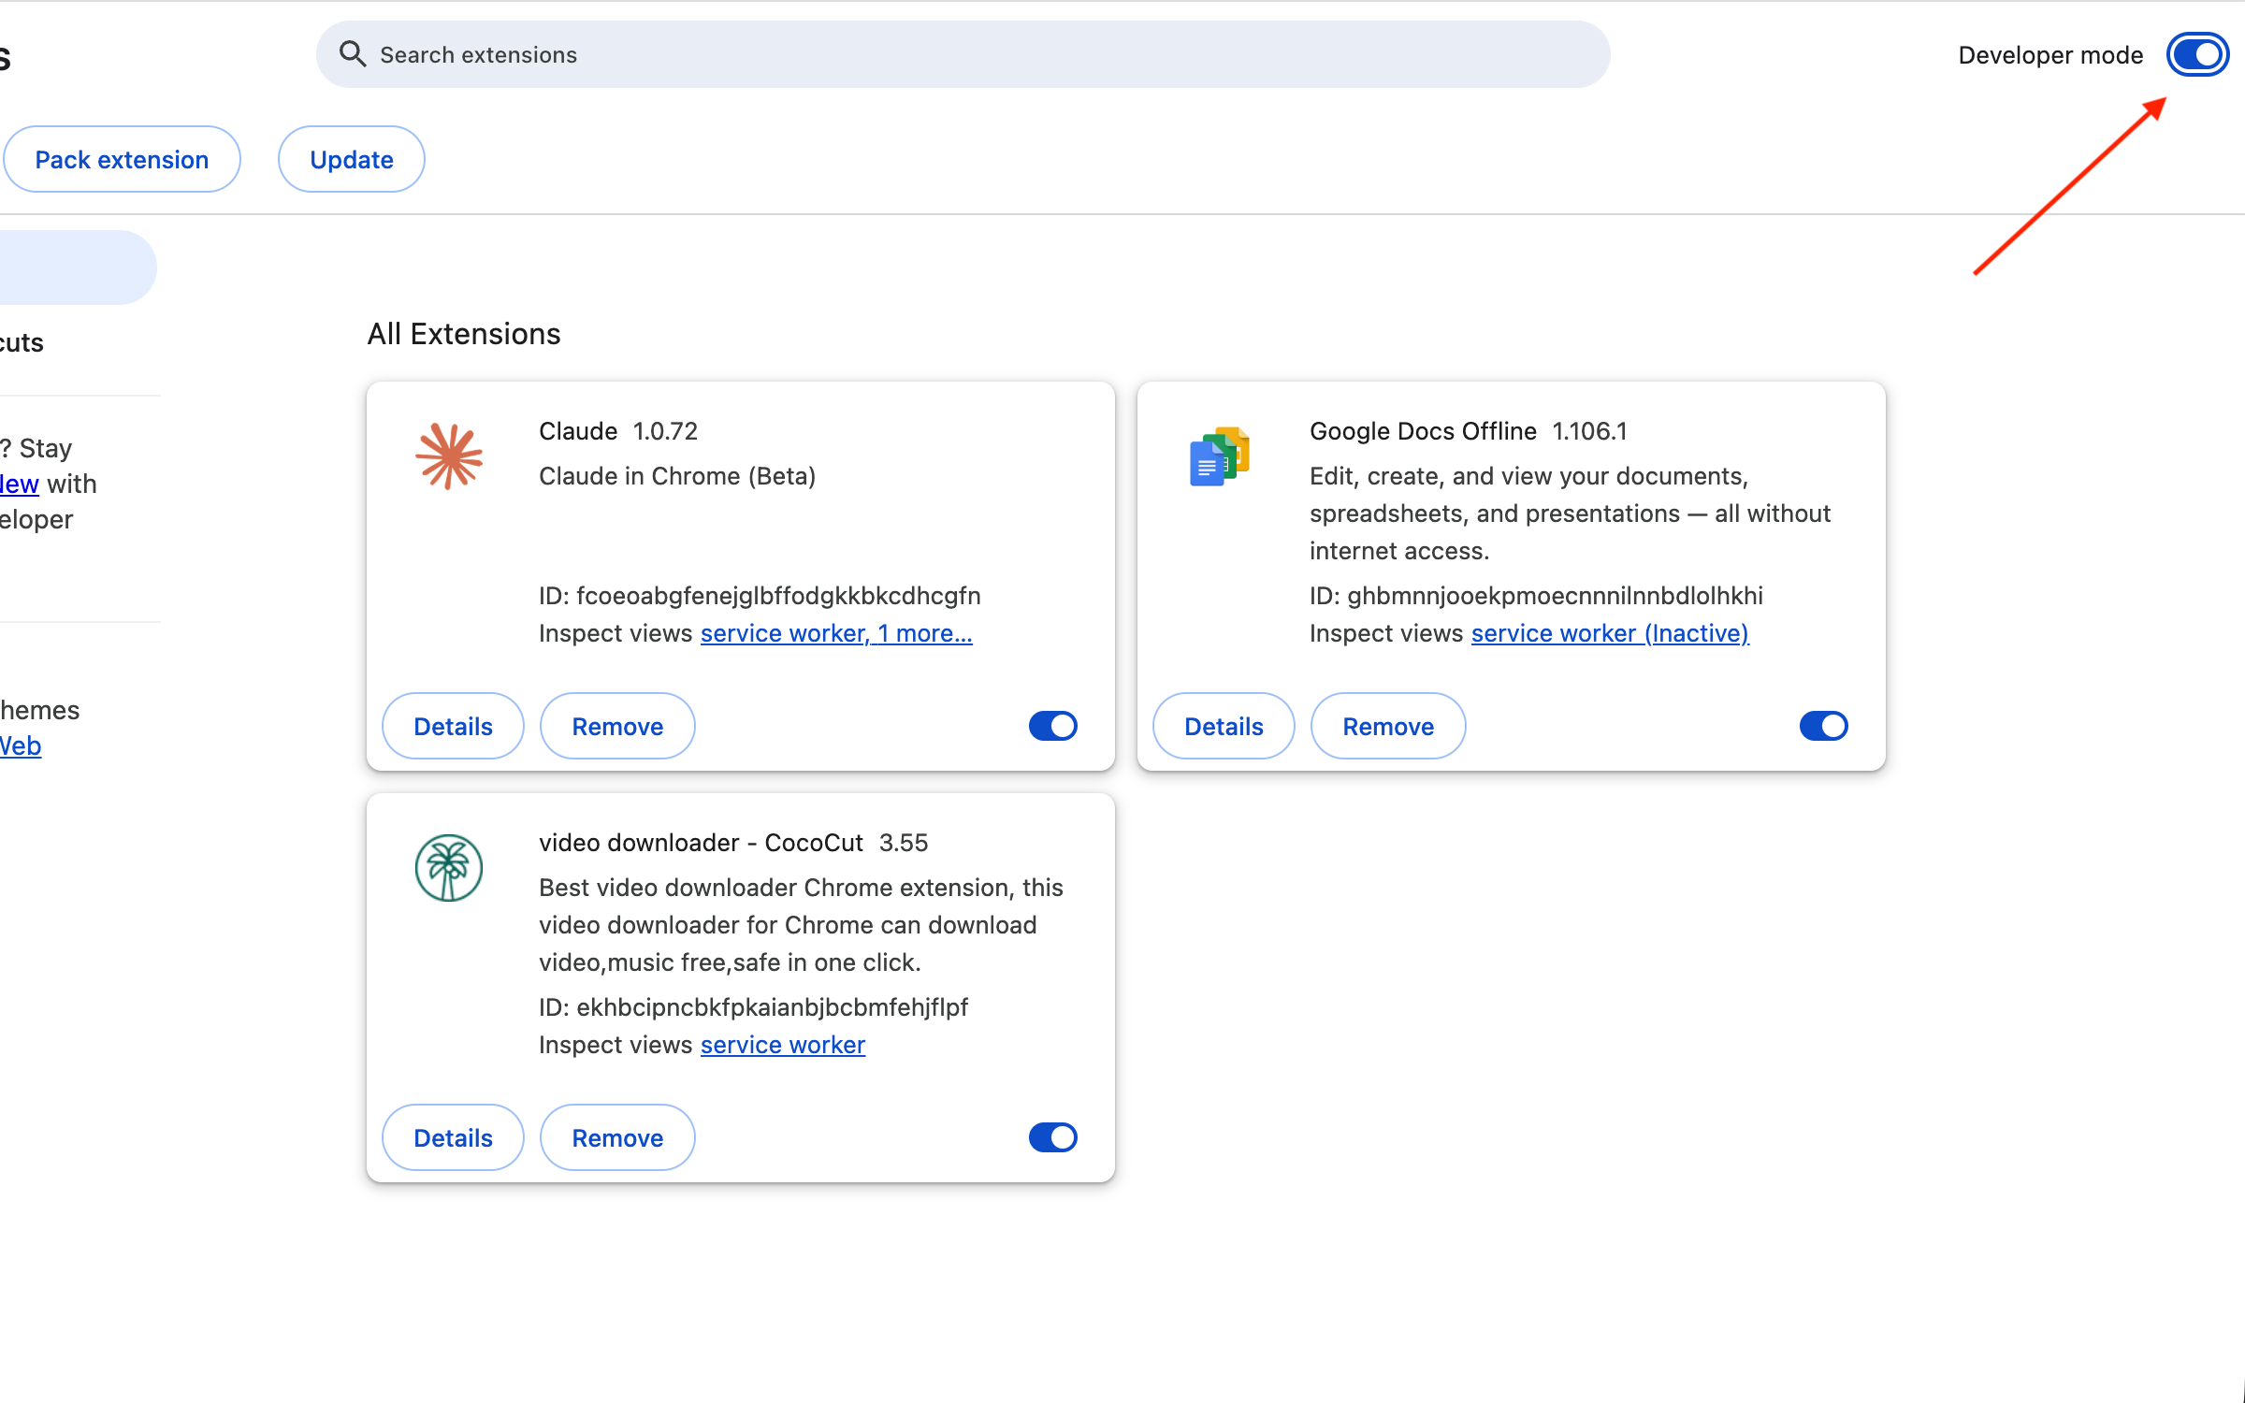Click the Google Docs Offline version 1.106.1
Screen dimensions: 2245x1403
pos(1589,431)
